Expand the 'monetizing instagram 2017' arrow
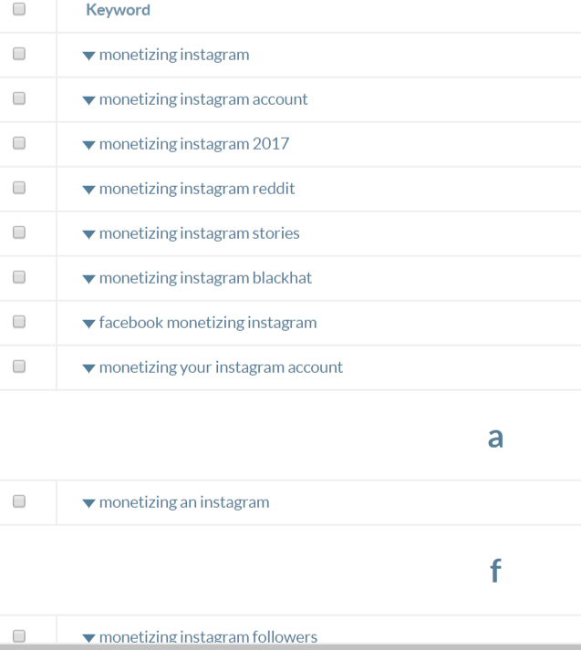Image resolution: width=581 pixels, height=650 pixels. point(88,145)
